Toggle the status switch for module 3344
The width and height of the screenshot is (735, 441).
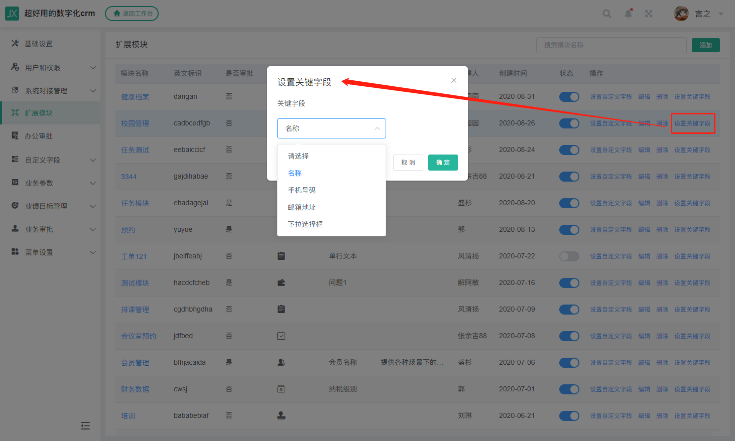tap(569, 177)
